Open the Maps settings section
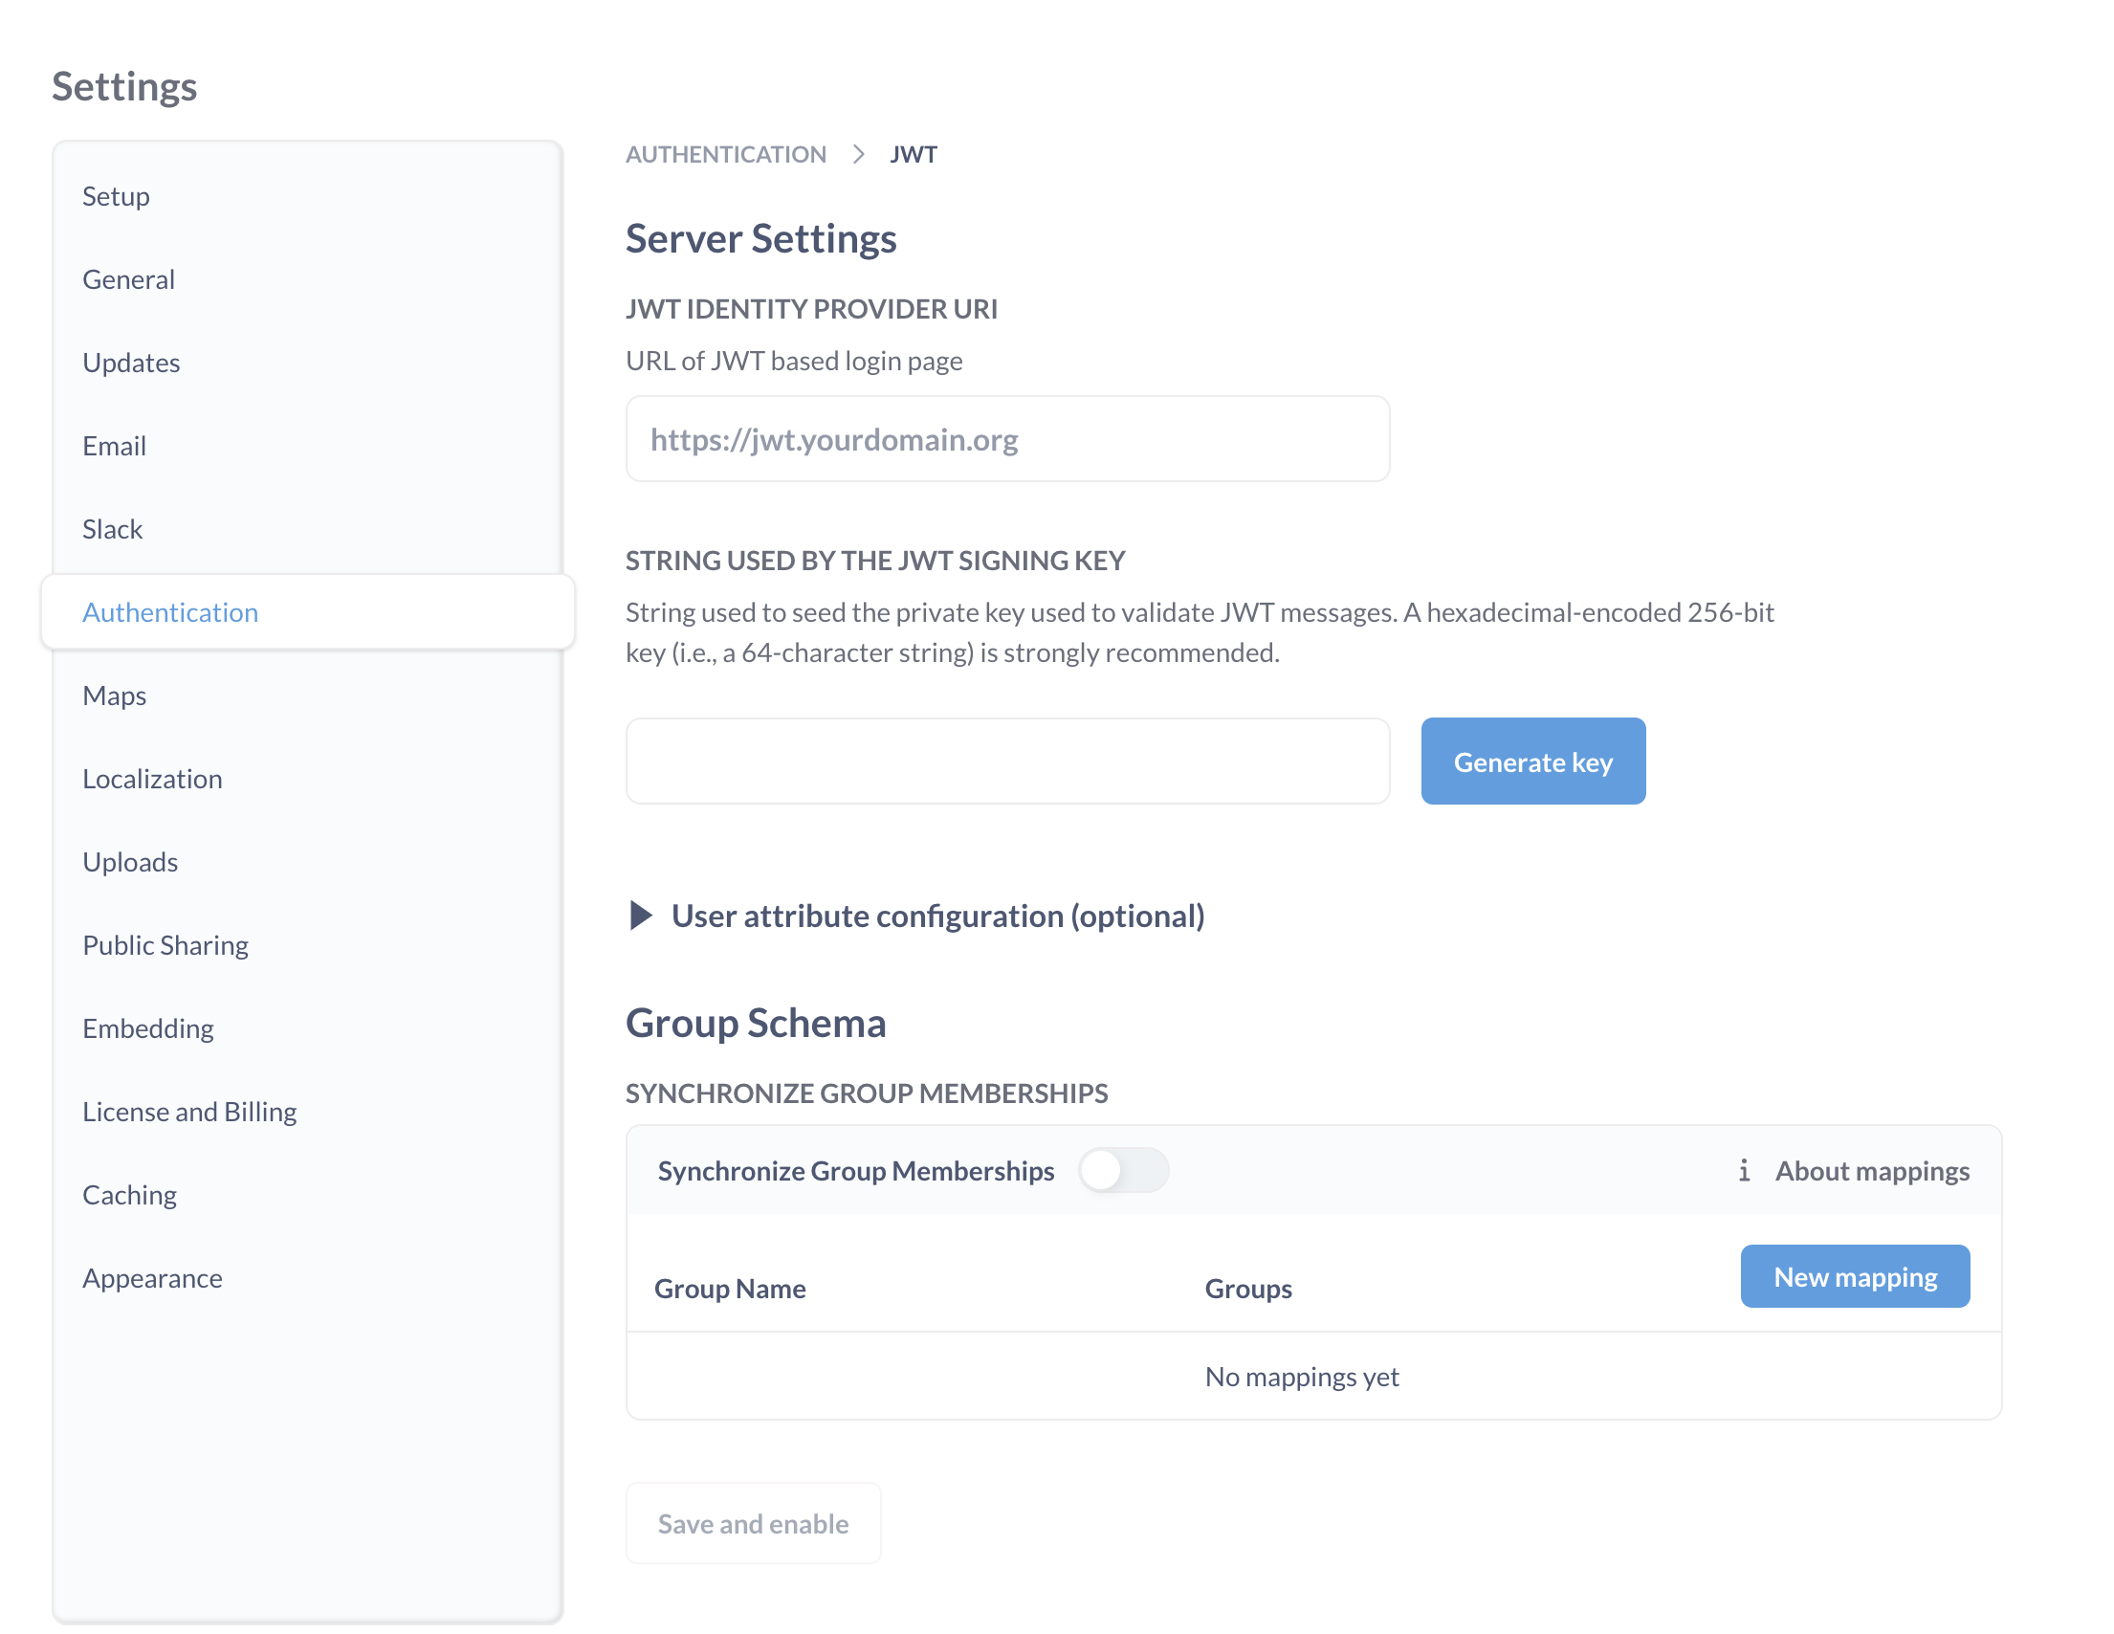Viewport: 2114px width, 1634px height. pyautogui.click(x=114, y=696)
